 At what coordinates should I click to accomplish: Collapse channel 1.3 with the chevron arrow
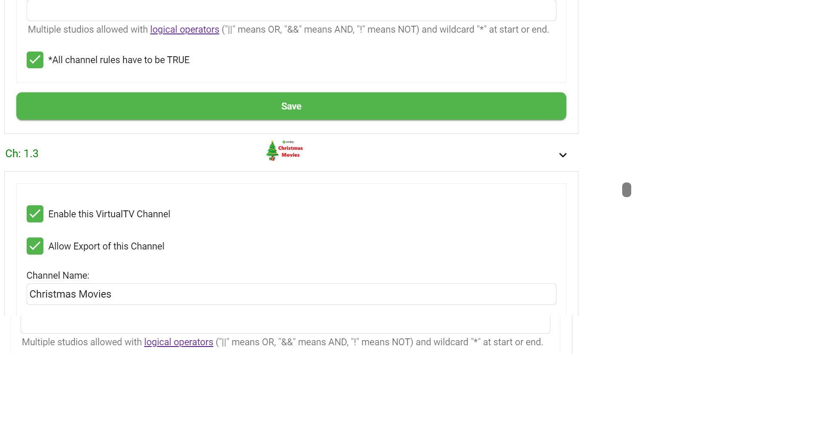click(562, 155)
